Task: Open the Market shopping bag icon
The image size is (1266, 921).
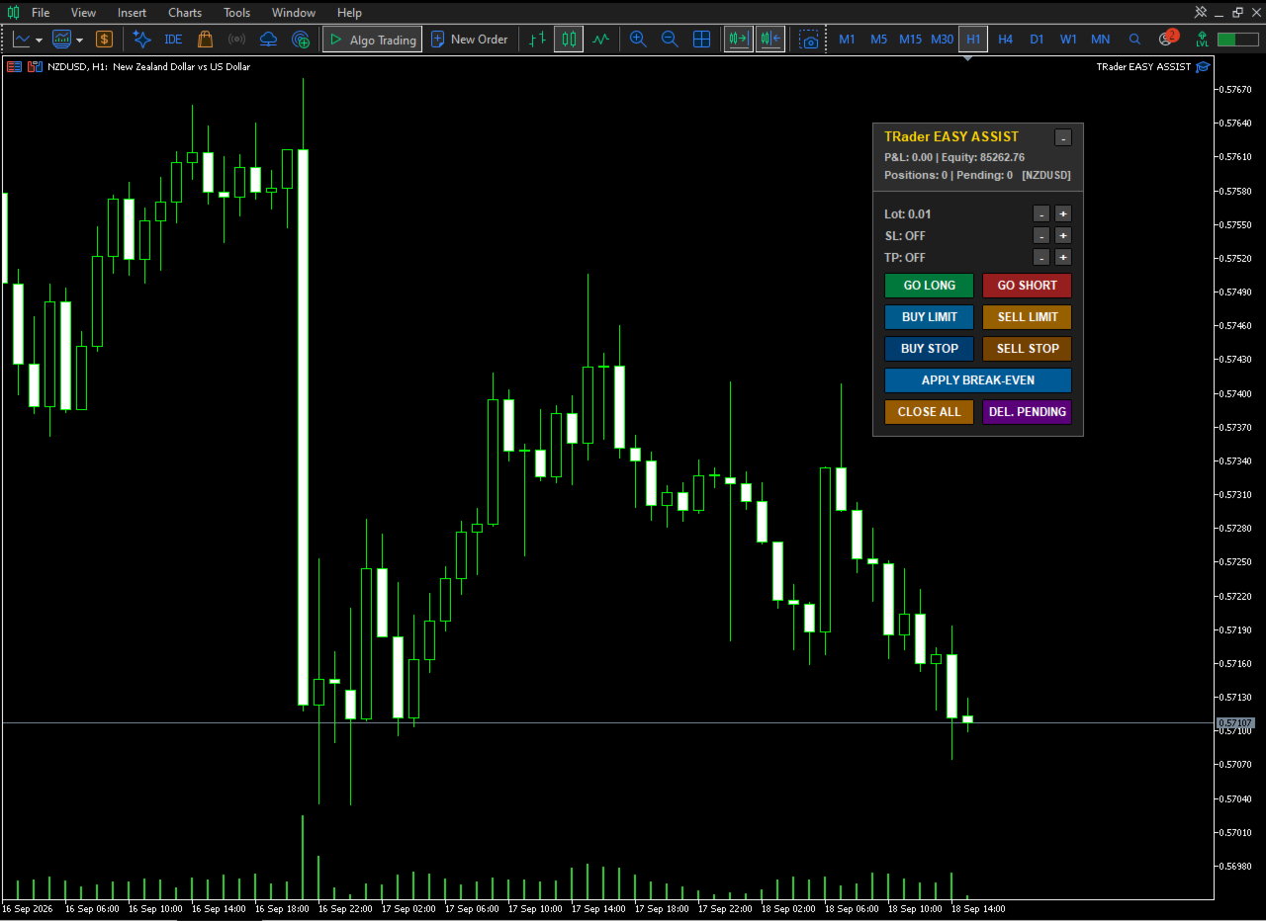Action: pyautogui.click(x=205, y=40)
